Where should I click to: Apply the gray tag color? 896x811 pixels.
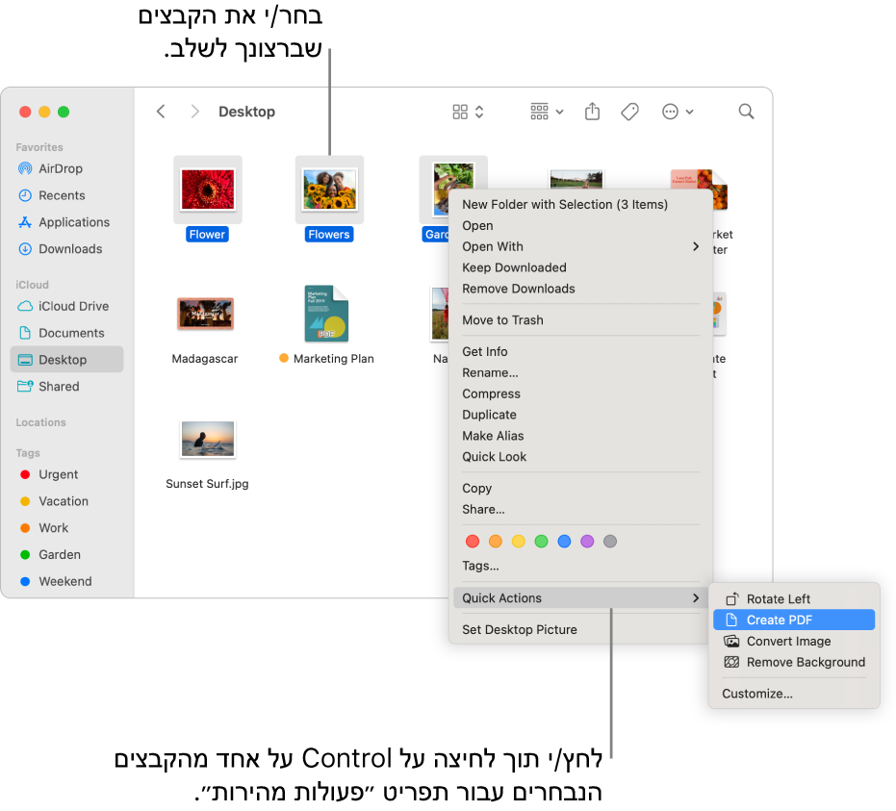pos(610,542)
